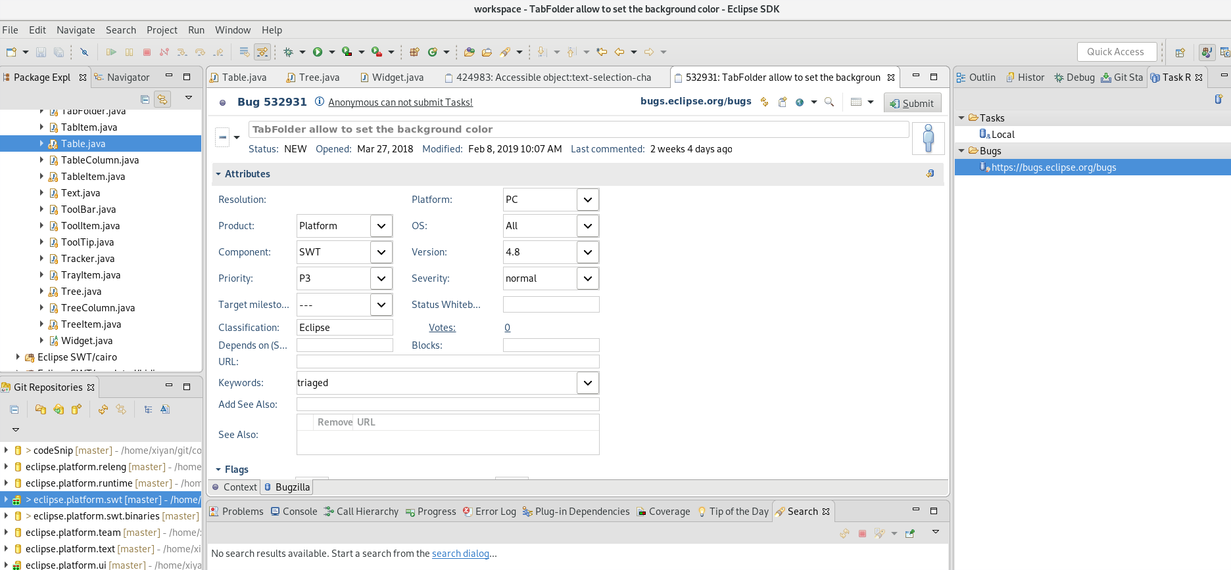Viewport: 1231px width, 570px height.
Task: Click the Skip All Breakpoints icon
Action: pos(84,52)
